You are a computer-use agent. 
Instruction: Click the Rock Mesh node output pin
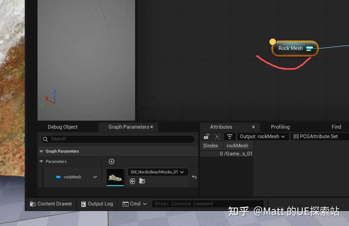pyautogui.click(x=310, y=48)
